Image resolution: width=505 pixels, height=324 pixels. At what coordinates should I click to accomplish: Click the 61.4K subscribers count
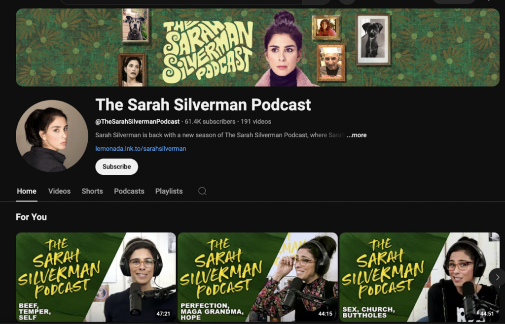(x=210, y=122)
